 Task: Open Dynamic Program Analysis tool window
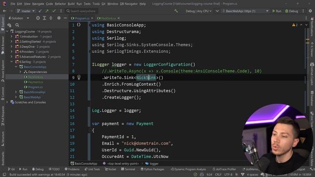tap(188, 169)
